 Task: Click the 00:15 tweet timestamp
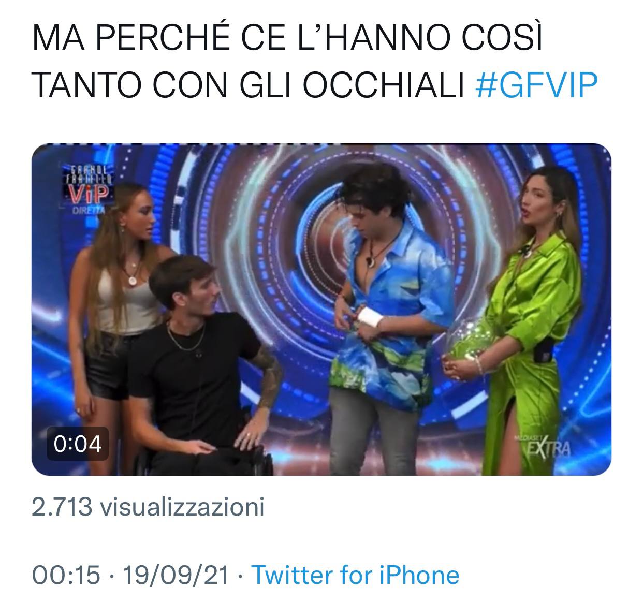coord(66,575)
